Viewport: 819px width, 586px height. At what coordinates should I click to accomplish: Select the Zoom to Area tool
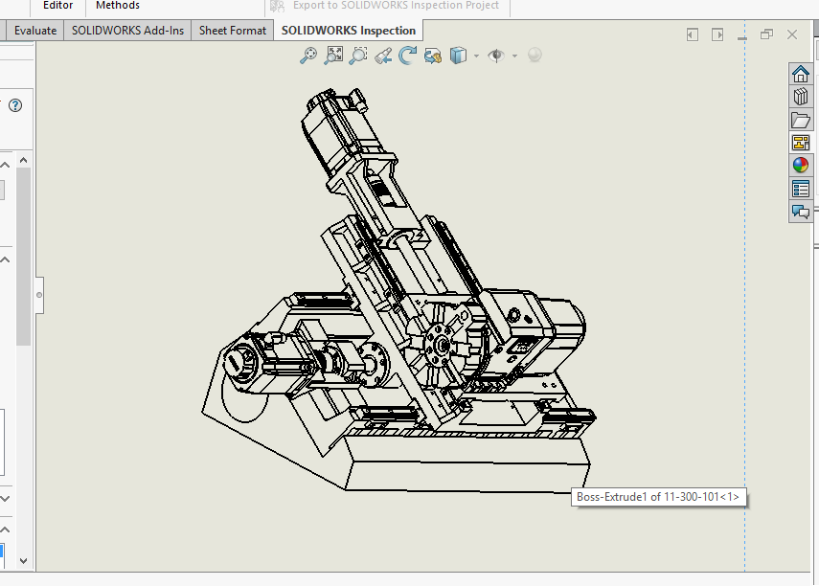click(333, 56)
